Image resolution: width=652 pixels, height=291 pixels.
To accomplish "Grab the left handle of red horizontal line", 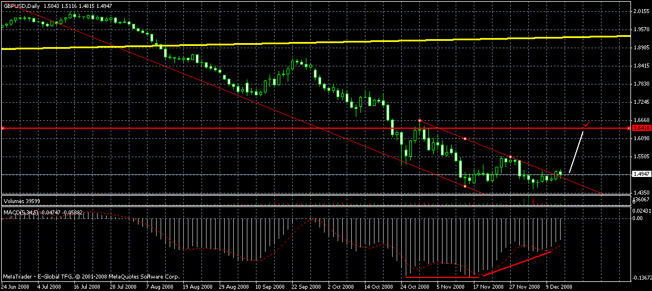I will (3, 128).
